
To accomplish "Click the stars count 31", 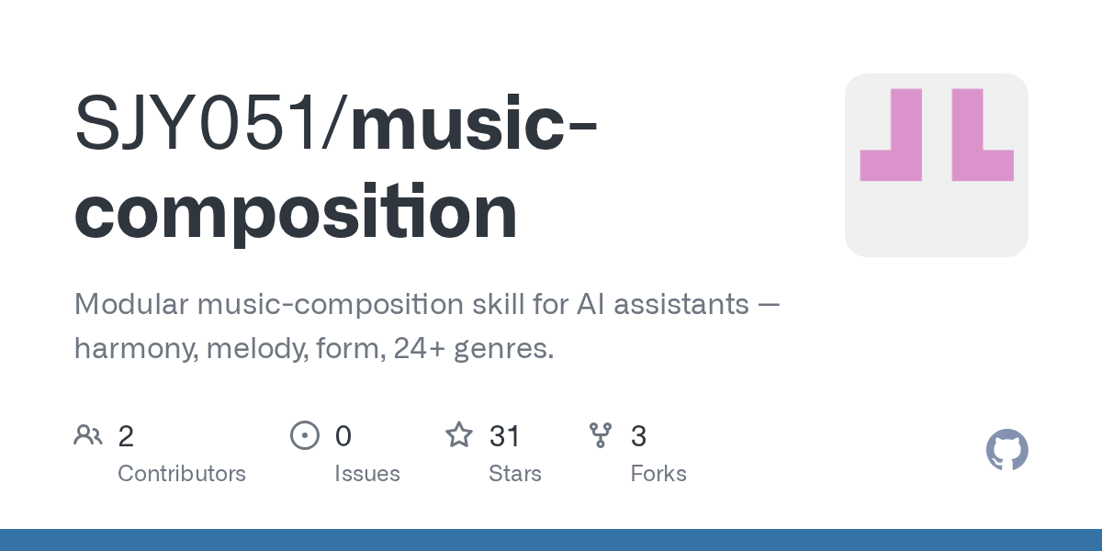I will [x=505, y=436].
